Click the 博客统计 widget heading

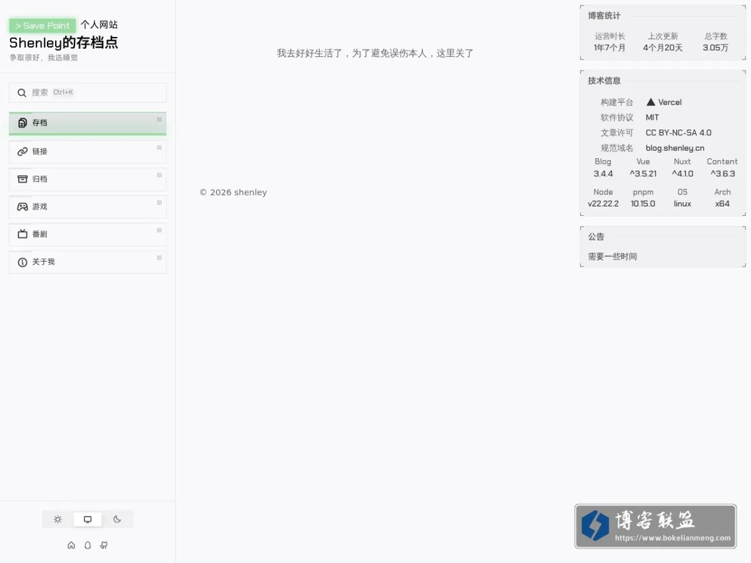click(x=604, y=16)
